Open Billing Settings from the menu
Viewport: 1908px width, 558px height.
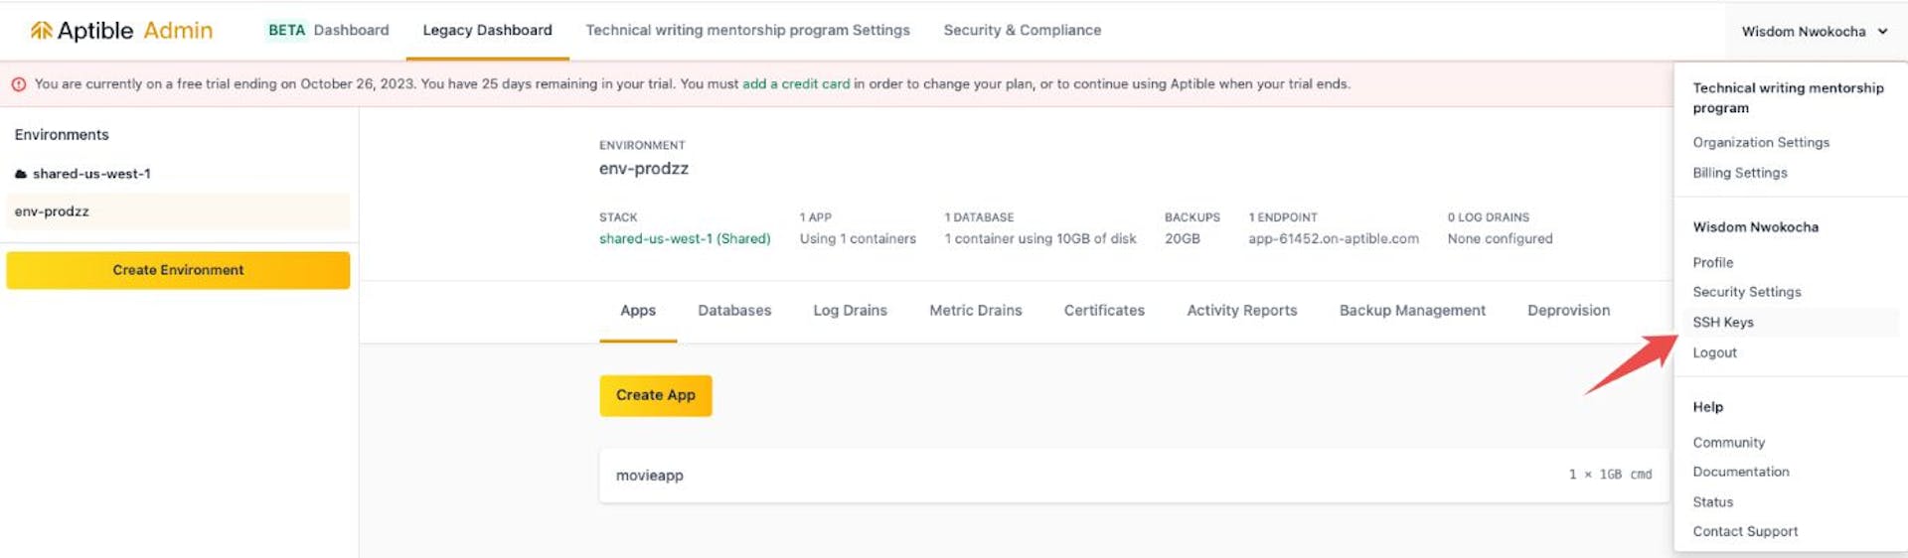click(x=1739, y=173)
